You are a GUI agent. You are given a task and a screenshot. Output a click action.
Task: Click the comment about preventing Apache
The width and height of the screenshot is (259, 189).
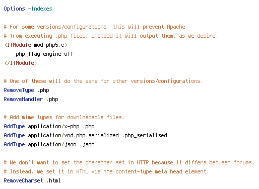(x=95, y=27)
